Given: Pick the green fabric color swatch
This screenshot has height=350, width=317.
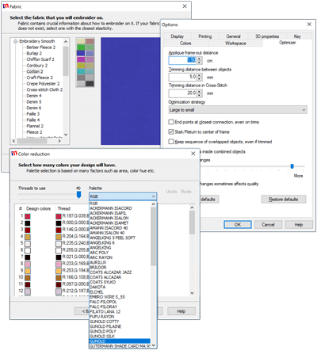Looking at the screenshot, I should point(81,48).
